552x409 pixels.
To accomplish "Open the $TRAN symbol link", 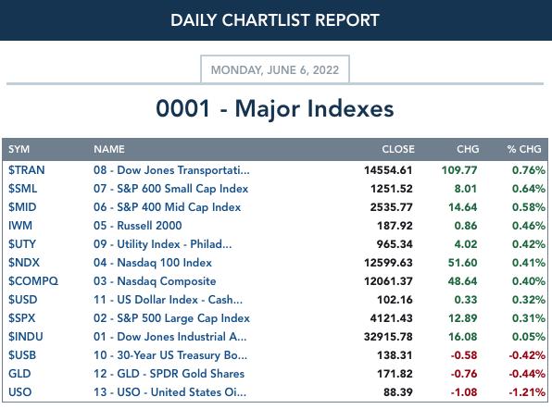I will point(27,170).
